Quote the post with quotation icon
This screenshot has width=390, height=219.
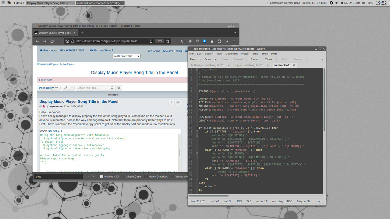(178, 102)
